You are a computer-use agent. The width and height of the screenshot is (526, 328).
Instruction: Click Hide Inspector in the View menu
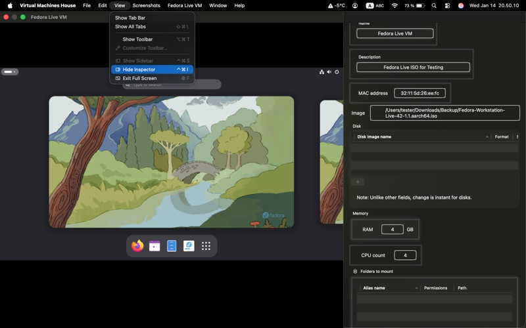(152, 70)
